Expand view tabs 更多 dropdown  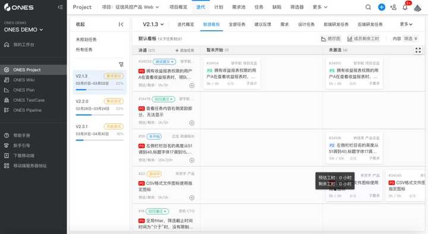click(x=406, y=24)
